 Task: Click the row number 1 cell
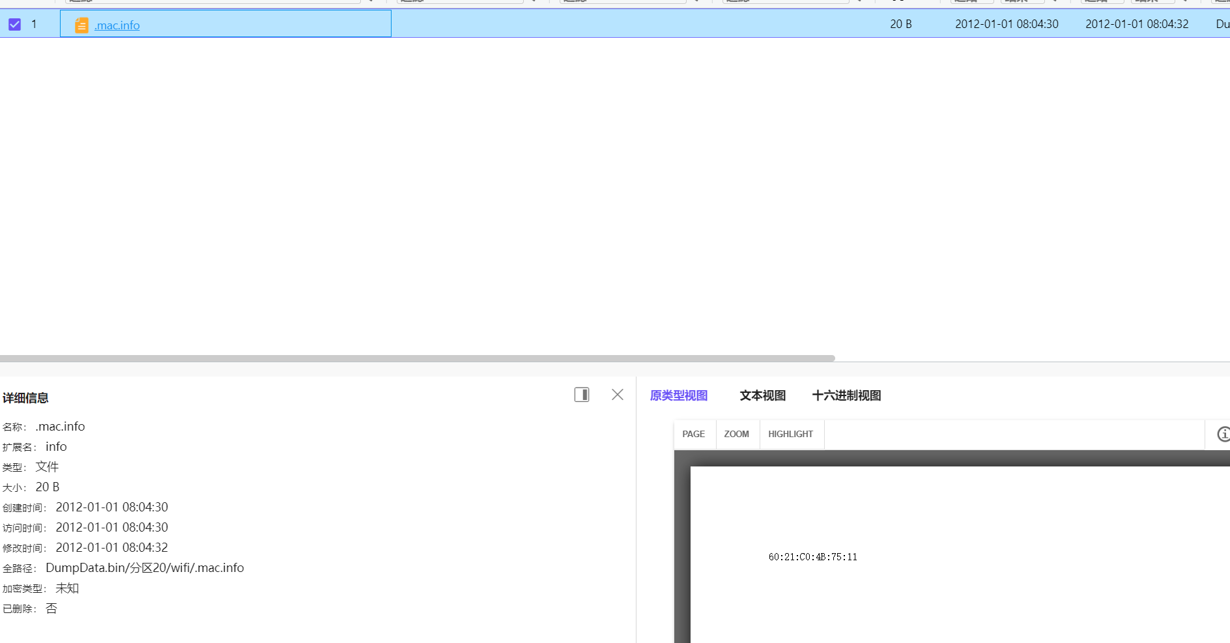(x=34, y=24)
